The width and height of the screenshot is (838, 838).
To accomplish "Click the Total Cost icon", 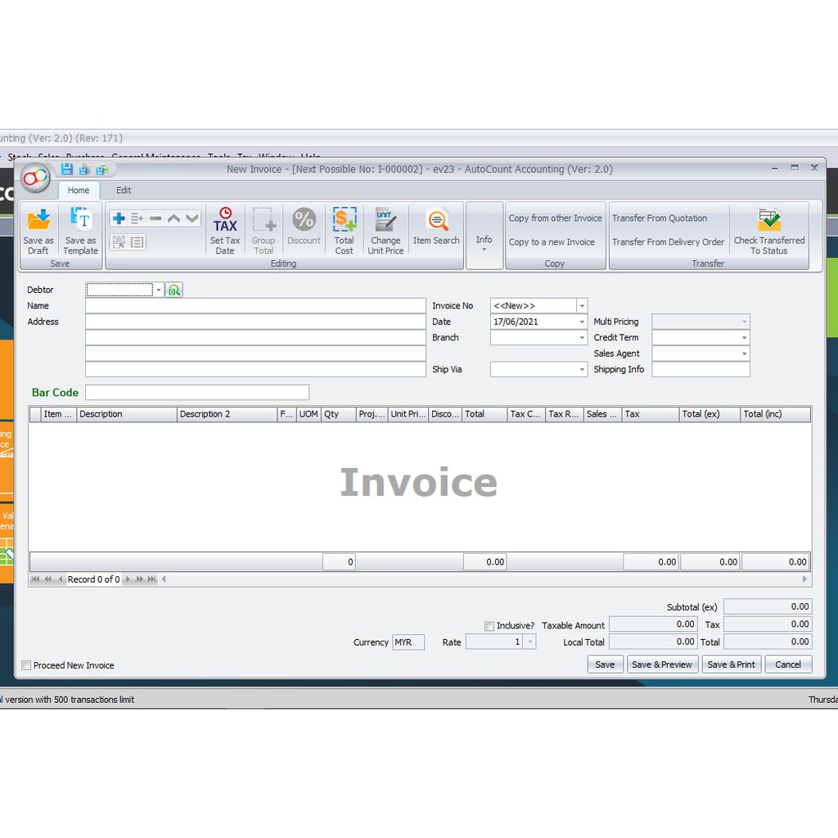I will pos(345,221).
